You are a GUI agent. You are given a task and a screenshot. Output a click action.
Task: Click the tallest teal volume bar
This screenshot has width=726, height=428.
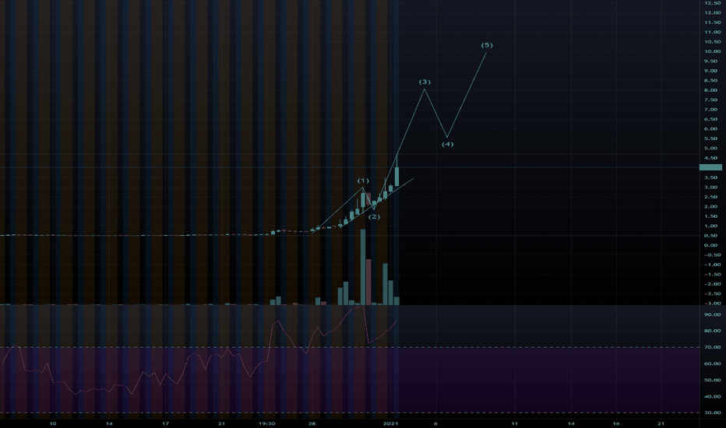363,267
